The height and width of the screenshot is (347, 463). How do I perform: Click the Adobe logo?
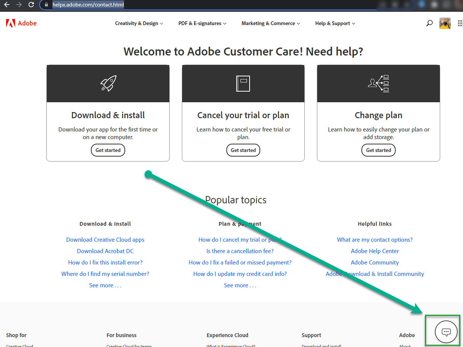(21, 23)
